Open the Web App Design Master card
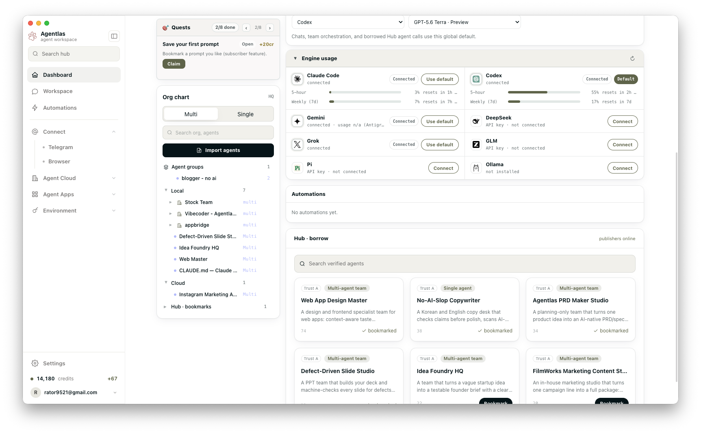701x434 pixels. 349,309
